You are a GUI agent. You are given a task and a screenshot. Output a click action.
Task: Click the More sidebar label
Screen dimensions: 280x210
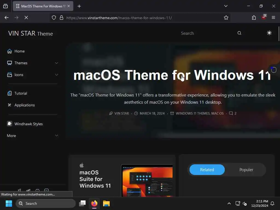tap(11, 136)
